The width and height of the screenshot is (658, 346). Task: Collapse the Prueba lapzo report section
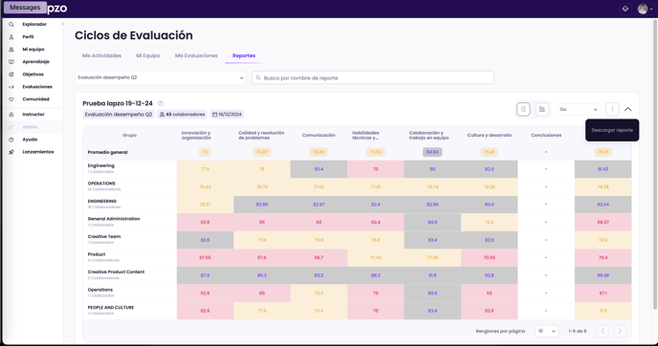pos(627,109)
